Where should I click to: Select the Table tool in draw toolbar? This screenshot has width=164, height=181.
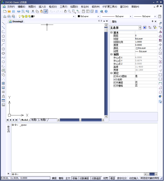tap(3, 101)
